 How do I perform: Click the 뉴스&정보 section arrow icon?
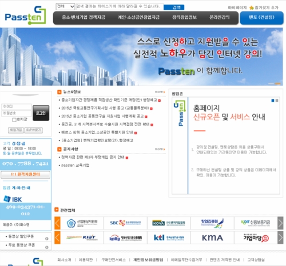click(x=59, y=92)
